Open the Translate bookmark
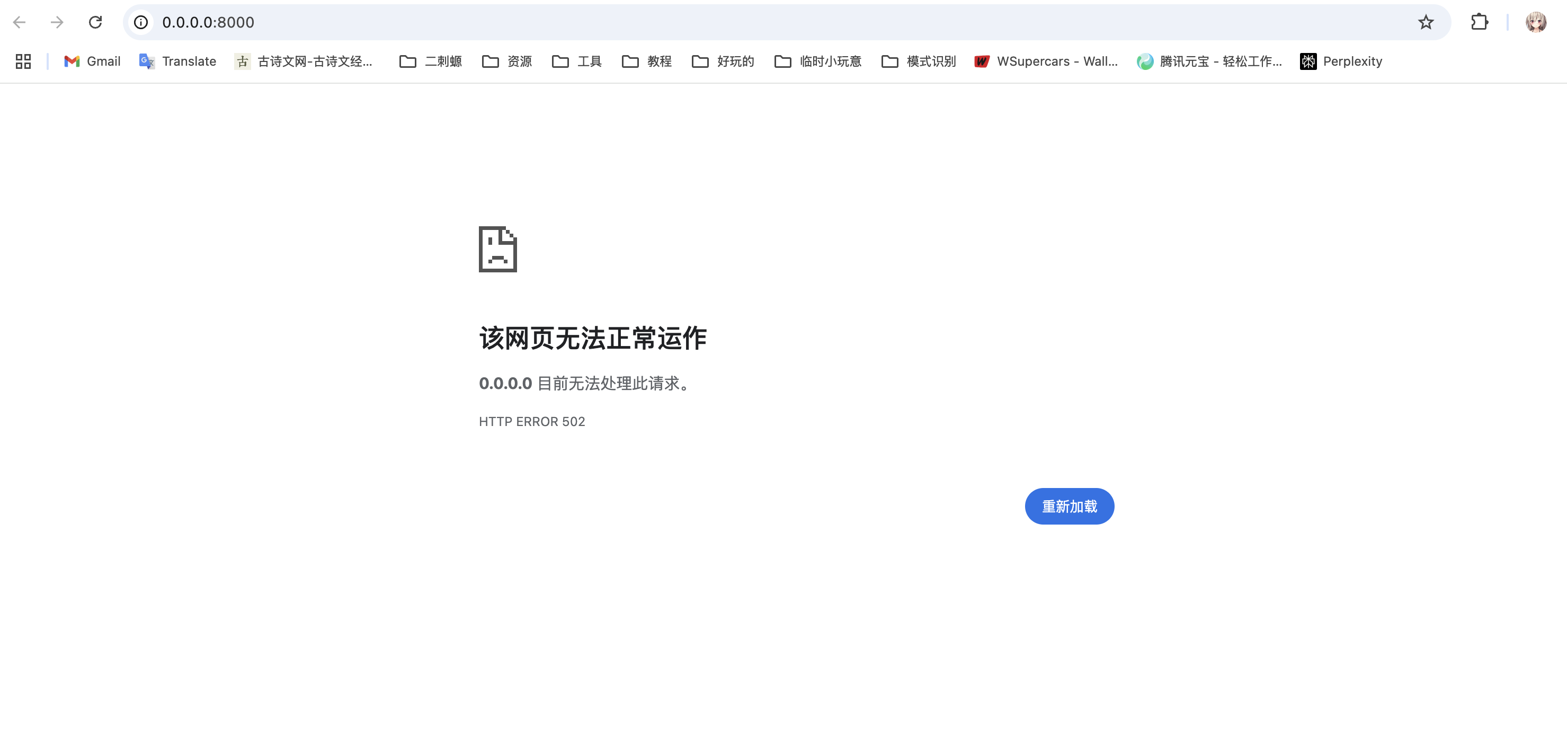Screen dimensions: 1567x745 177,61
